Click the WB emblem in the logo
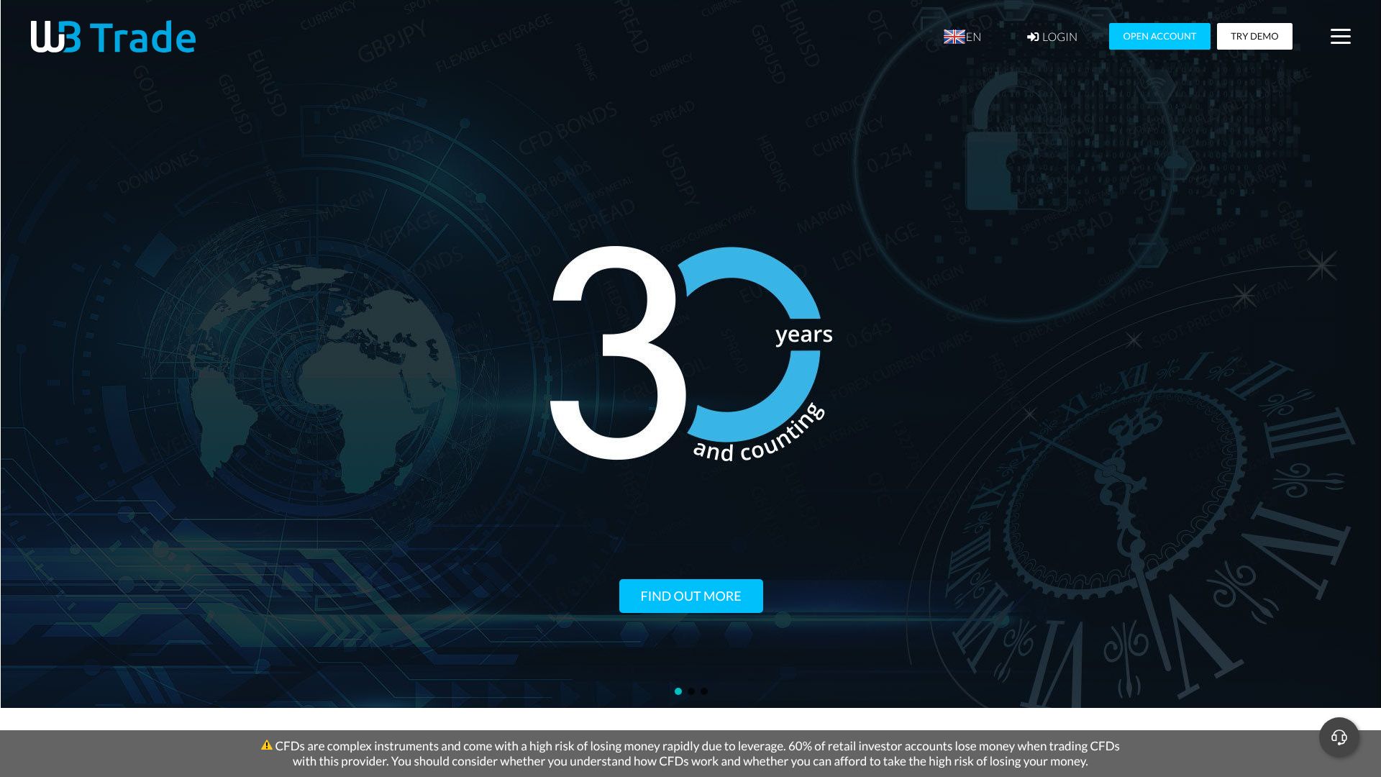The width and height of the screenshot is (1381, 777). coord(55,37)
